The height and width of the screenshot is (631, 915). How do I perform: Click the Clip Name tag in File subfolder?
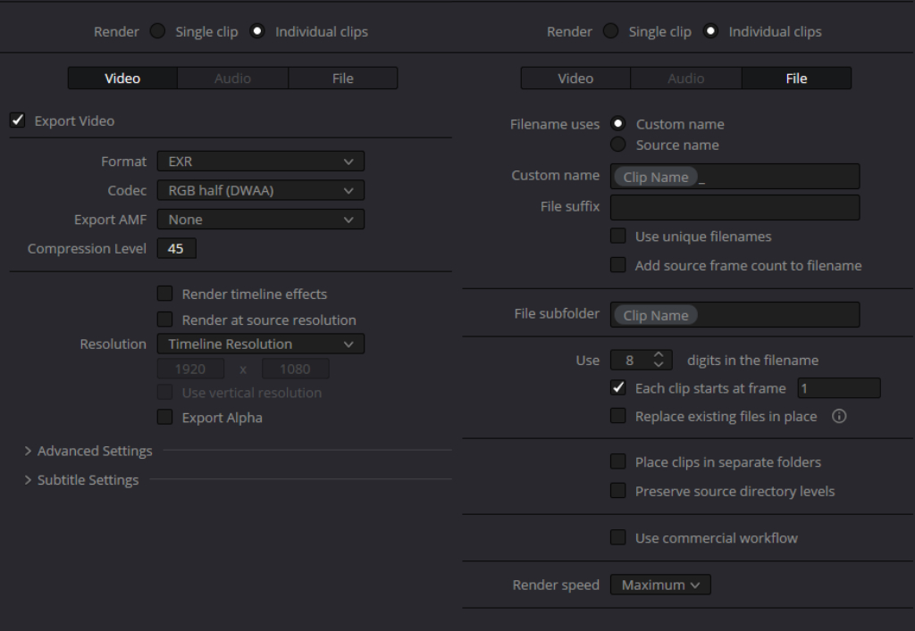pyautogui.click(x=655, y=315)
